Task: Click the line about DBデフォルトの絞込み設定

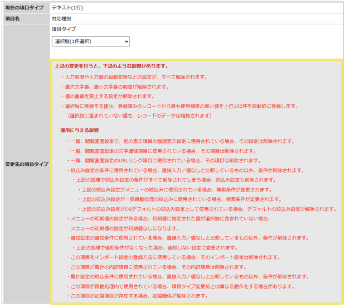Action: (x=207, y=209)
